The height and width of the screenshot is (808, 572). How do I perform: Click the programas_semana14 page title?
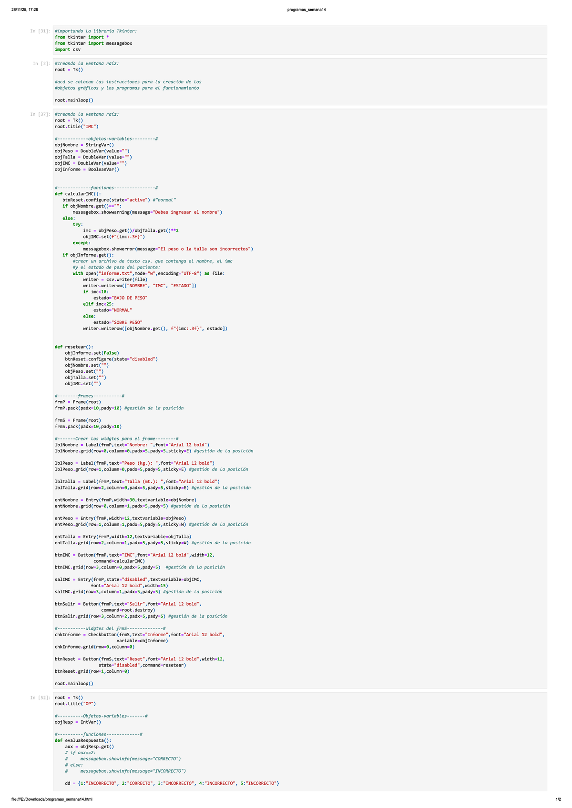tap(306, 10)
